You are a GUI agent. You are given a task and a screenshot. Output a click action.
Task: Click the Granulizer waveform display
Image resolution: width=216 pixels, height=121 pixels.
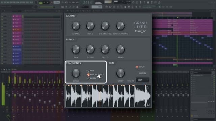[x=108, y=96]
